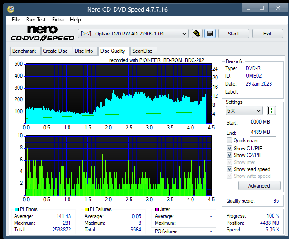Screen dimensions: 289x239
Task: Select the Disc Quality tab
Action: (x=113, y=51)
